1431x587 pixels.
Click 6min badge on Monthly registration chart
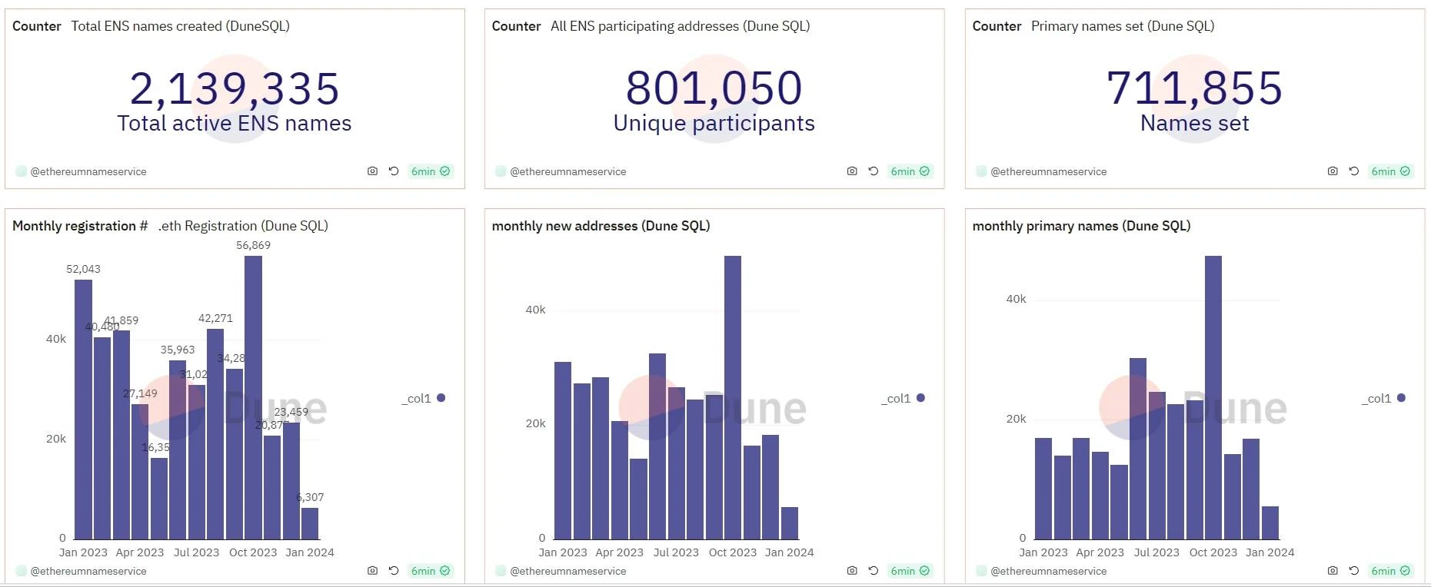(431, 571)
